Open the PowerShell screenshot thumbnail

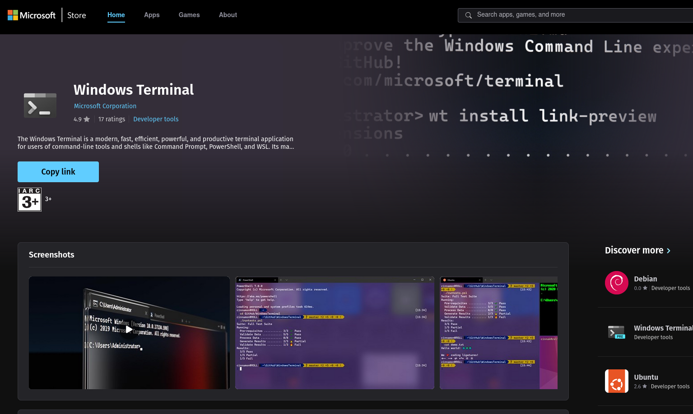335,333
